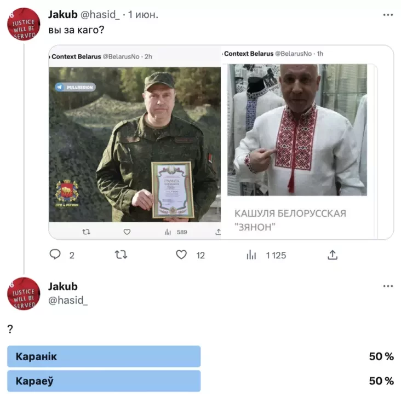401x398 pixels.
Task: Click views icon showing 589 in quoted post
Action: coord(168,232)
